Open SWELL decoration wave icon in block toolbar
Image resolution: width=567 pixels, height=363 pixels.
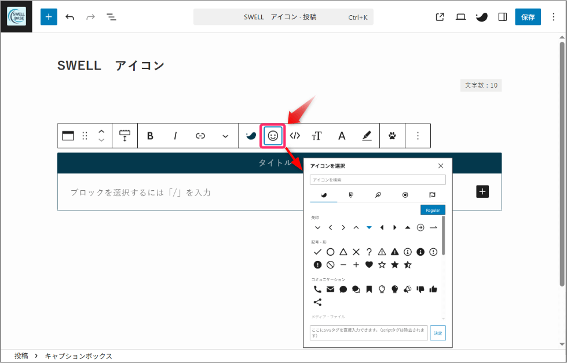click(251, 136)
